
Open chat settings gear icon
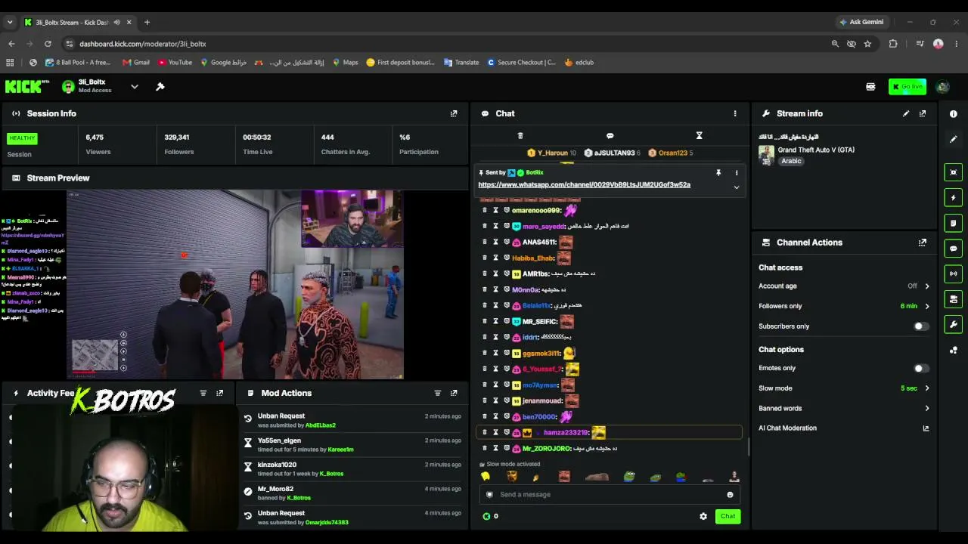[x=703, y=516]
